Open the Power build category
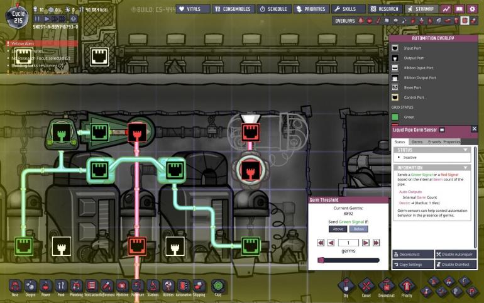 click(x=46, y=286)
